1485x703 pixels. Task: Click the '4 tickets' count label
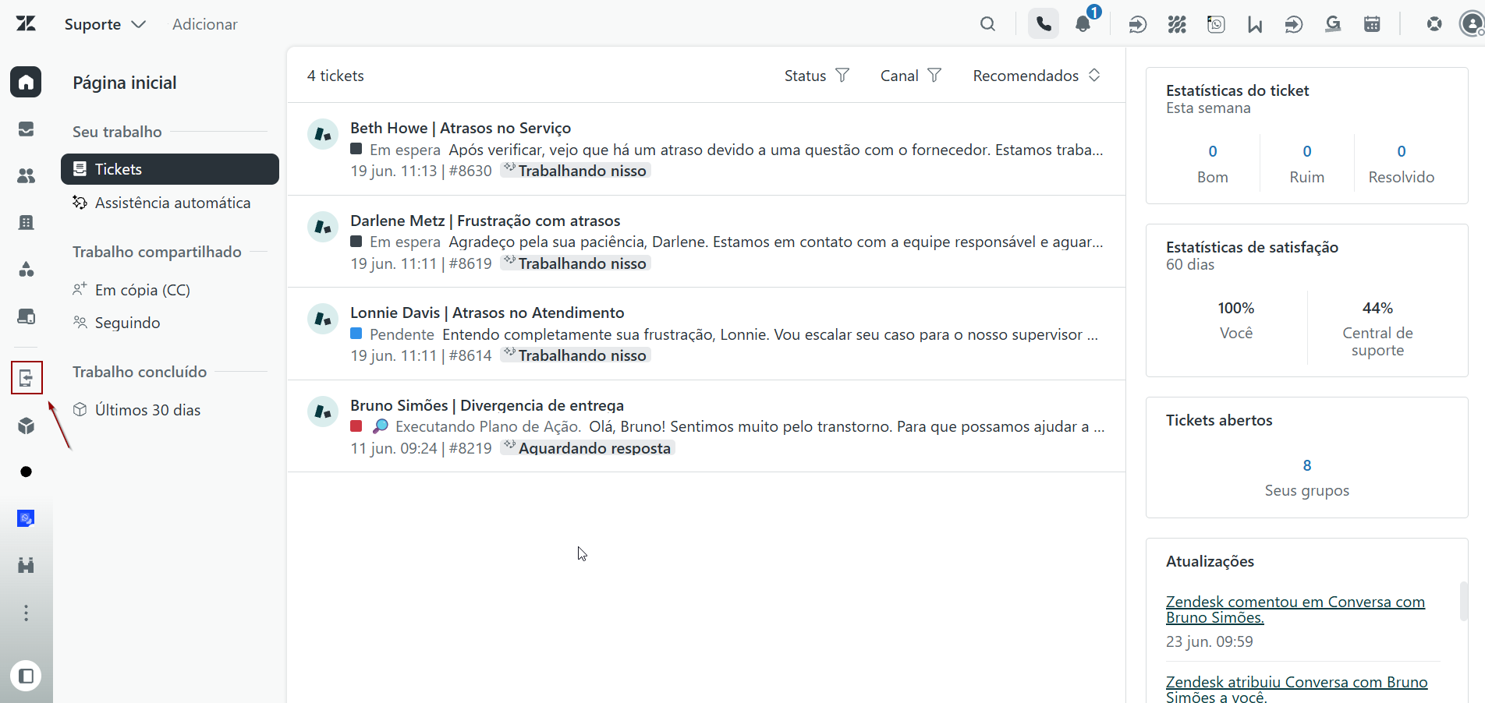335,76
